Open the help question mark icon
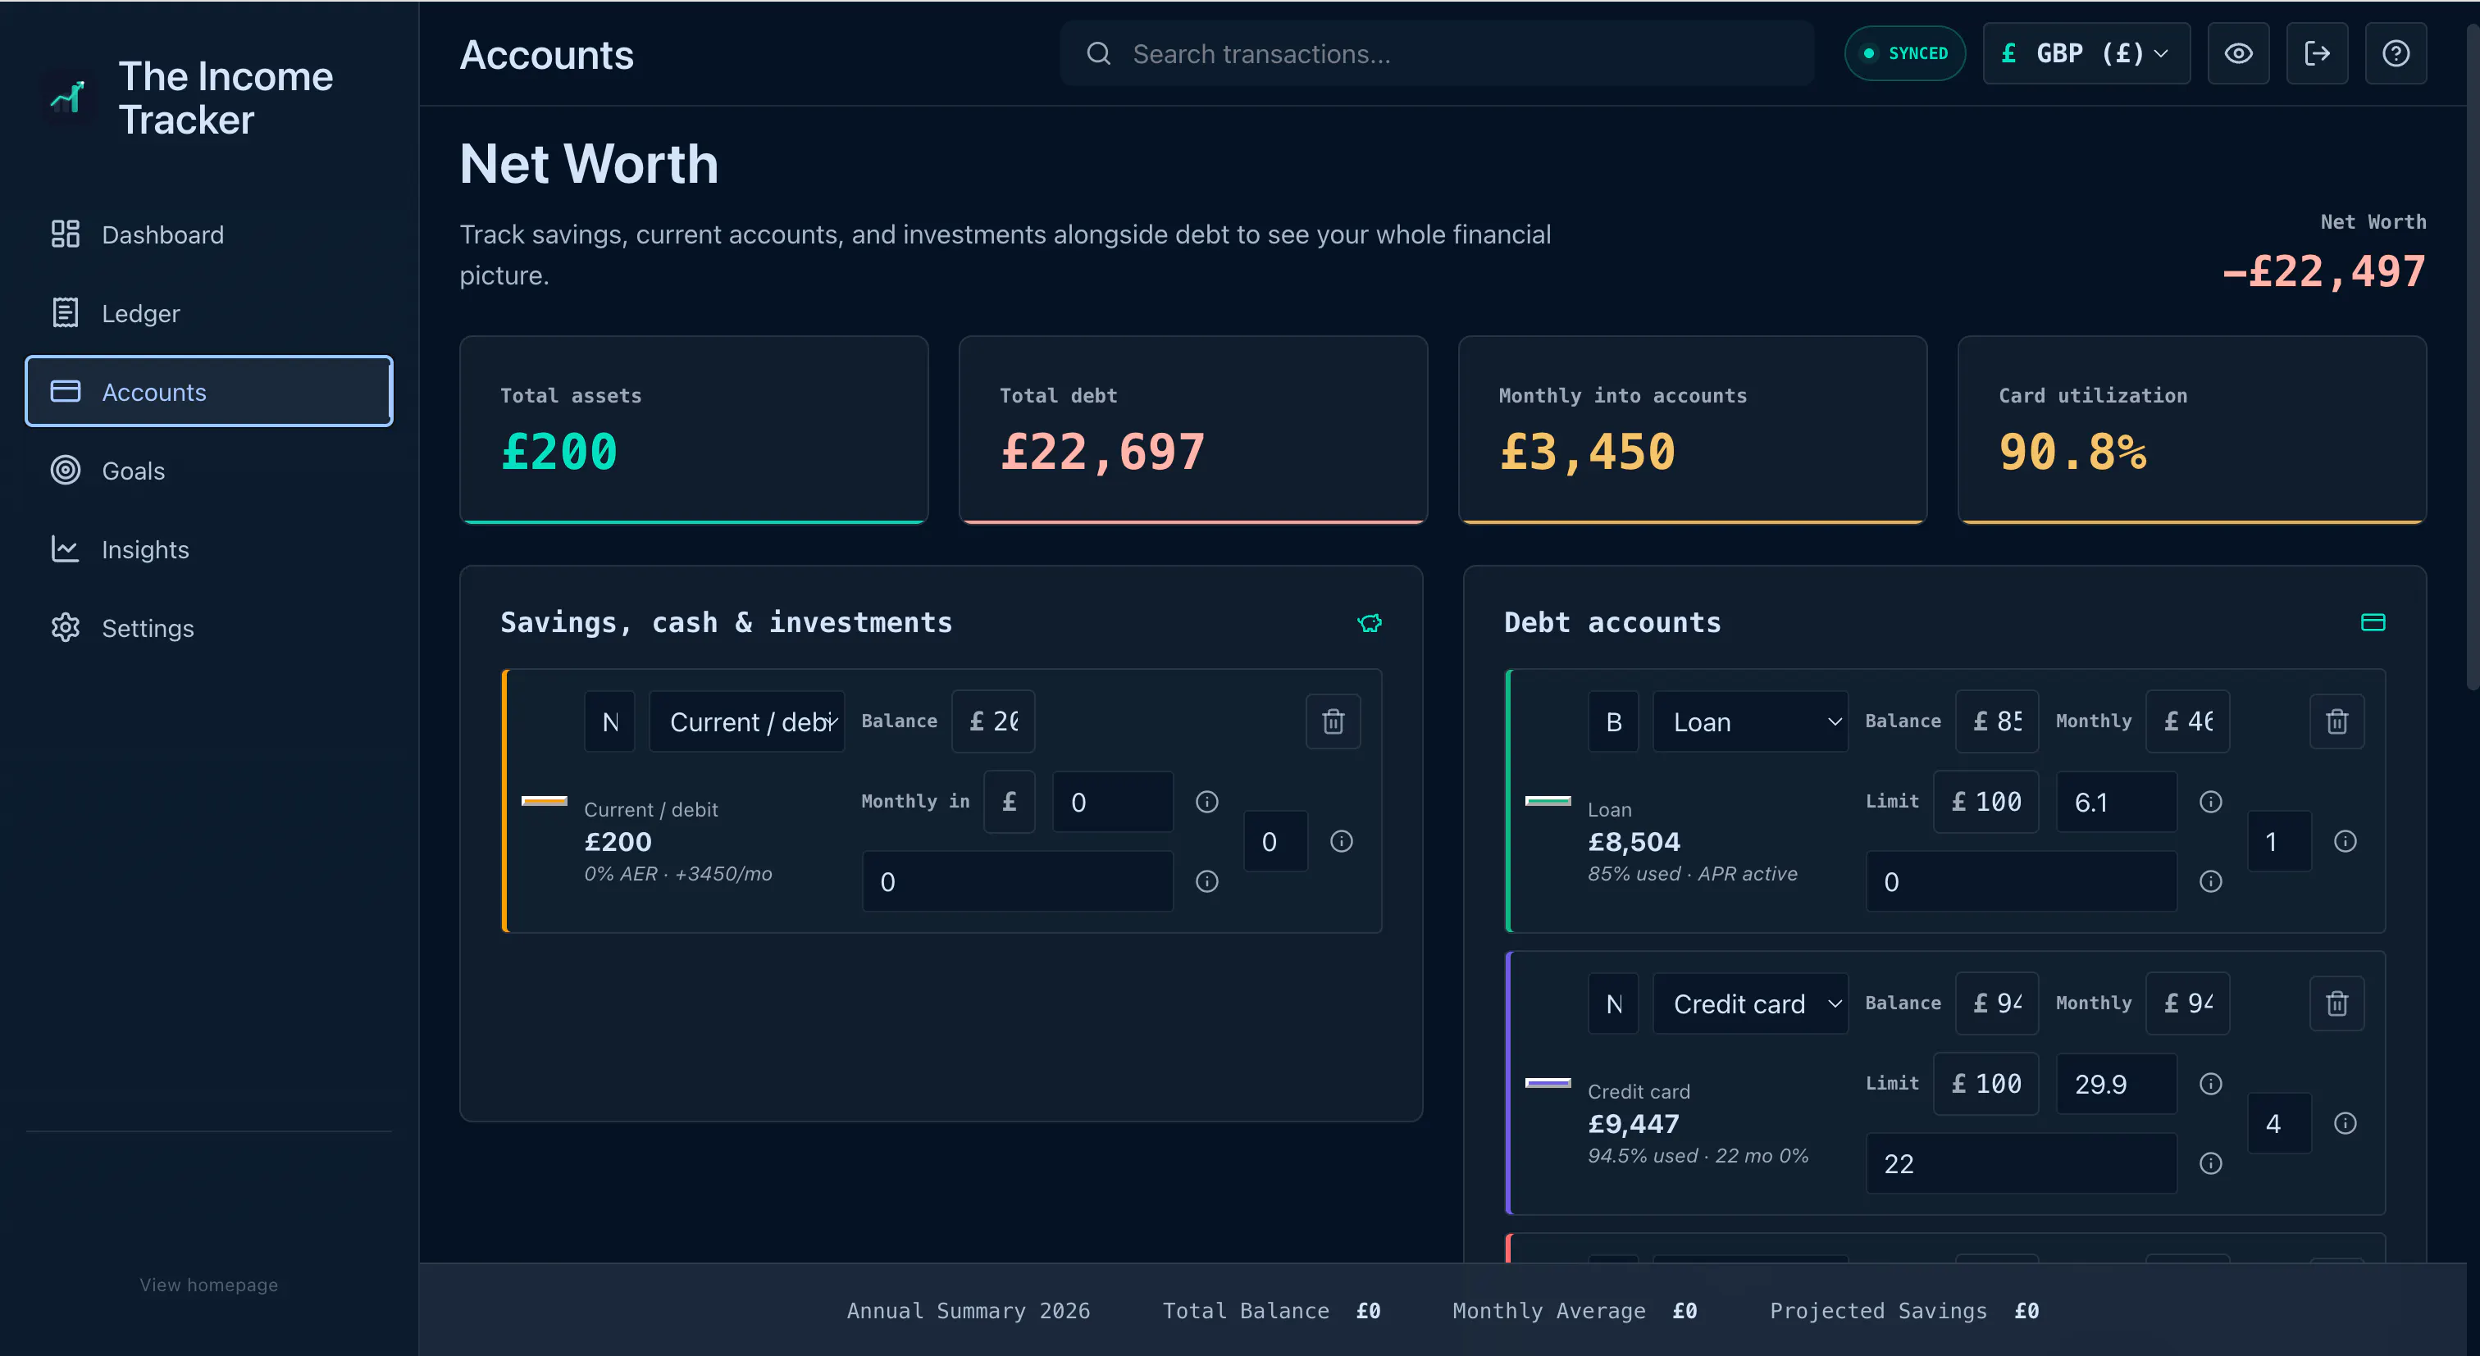Image resolution: width=2480 pixels, height=1356 pixels. (2396, 54)
